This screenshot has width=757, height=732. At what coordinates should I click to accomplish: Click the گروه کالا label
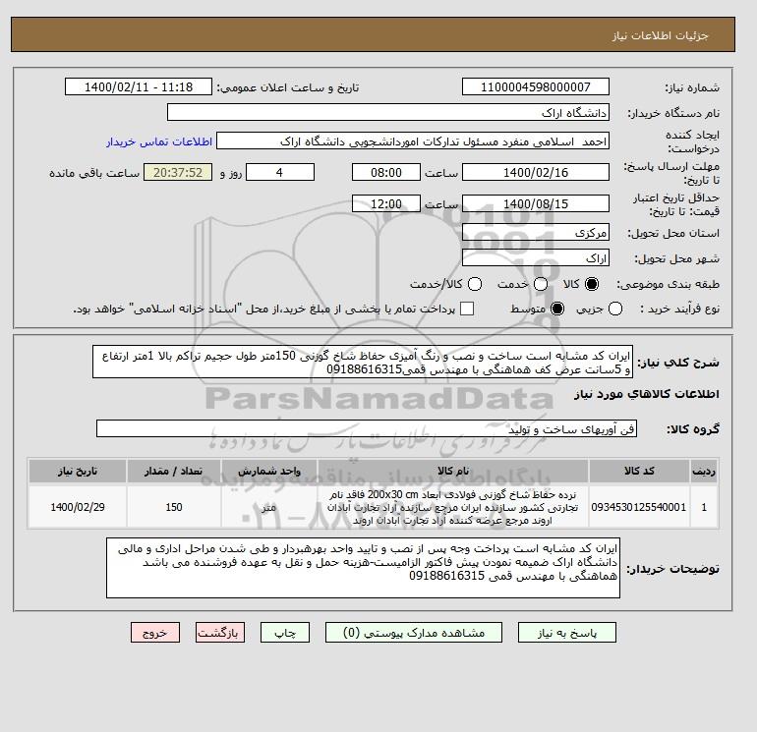tap(693, 429)
